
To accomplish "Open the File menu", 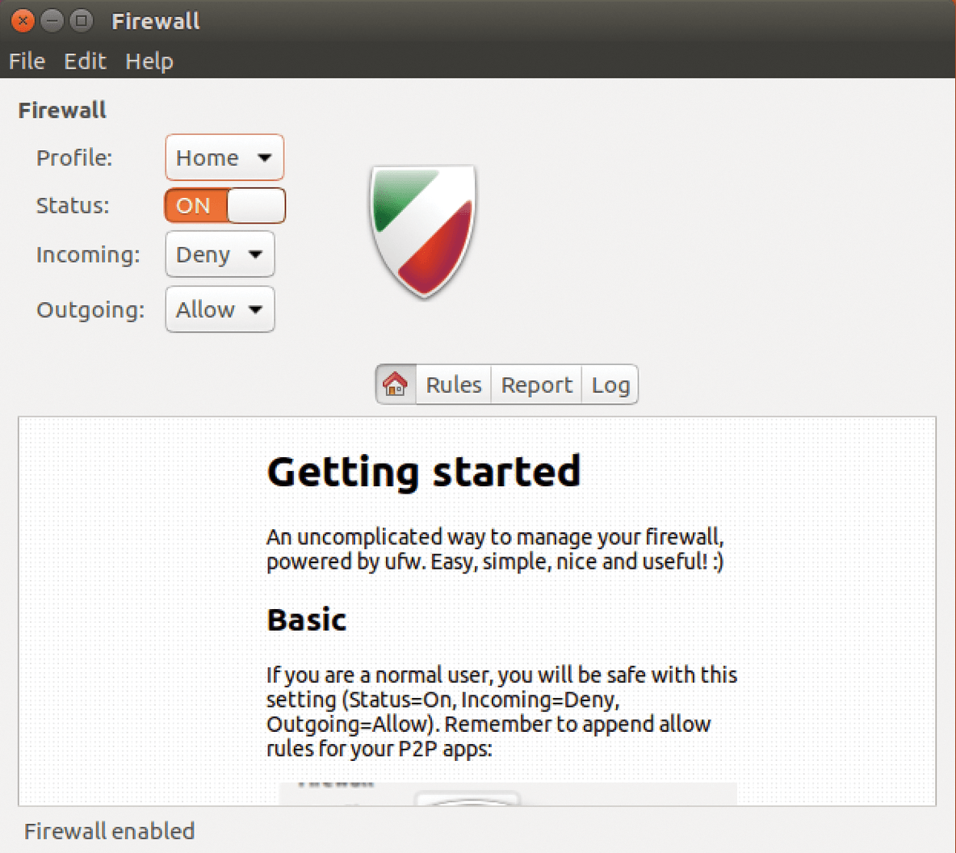I will (x=27, y=61).
